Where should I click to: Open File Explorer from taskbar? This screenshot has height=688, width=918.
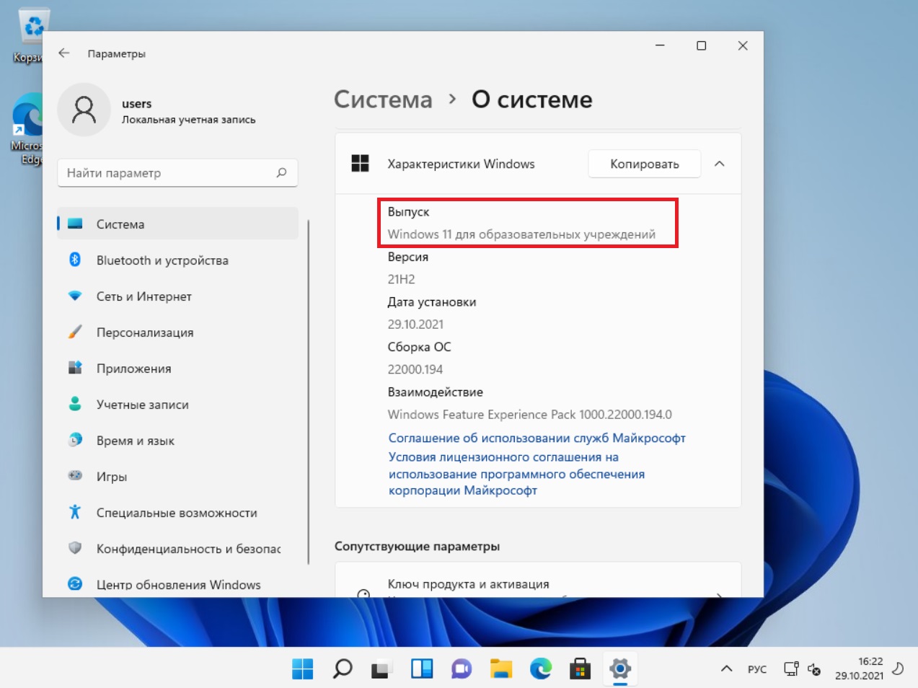[501, 669]
